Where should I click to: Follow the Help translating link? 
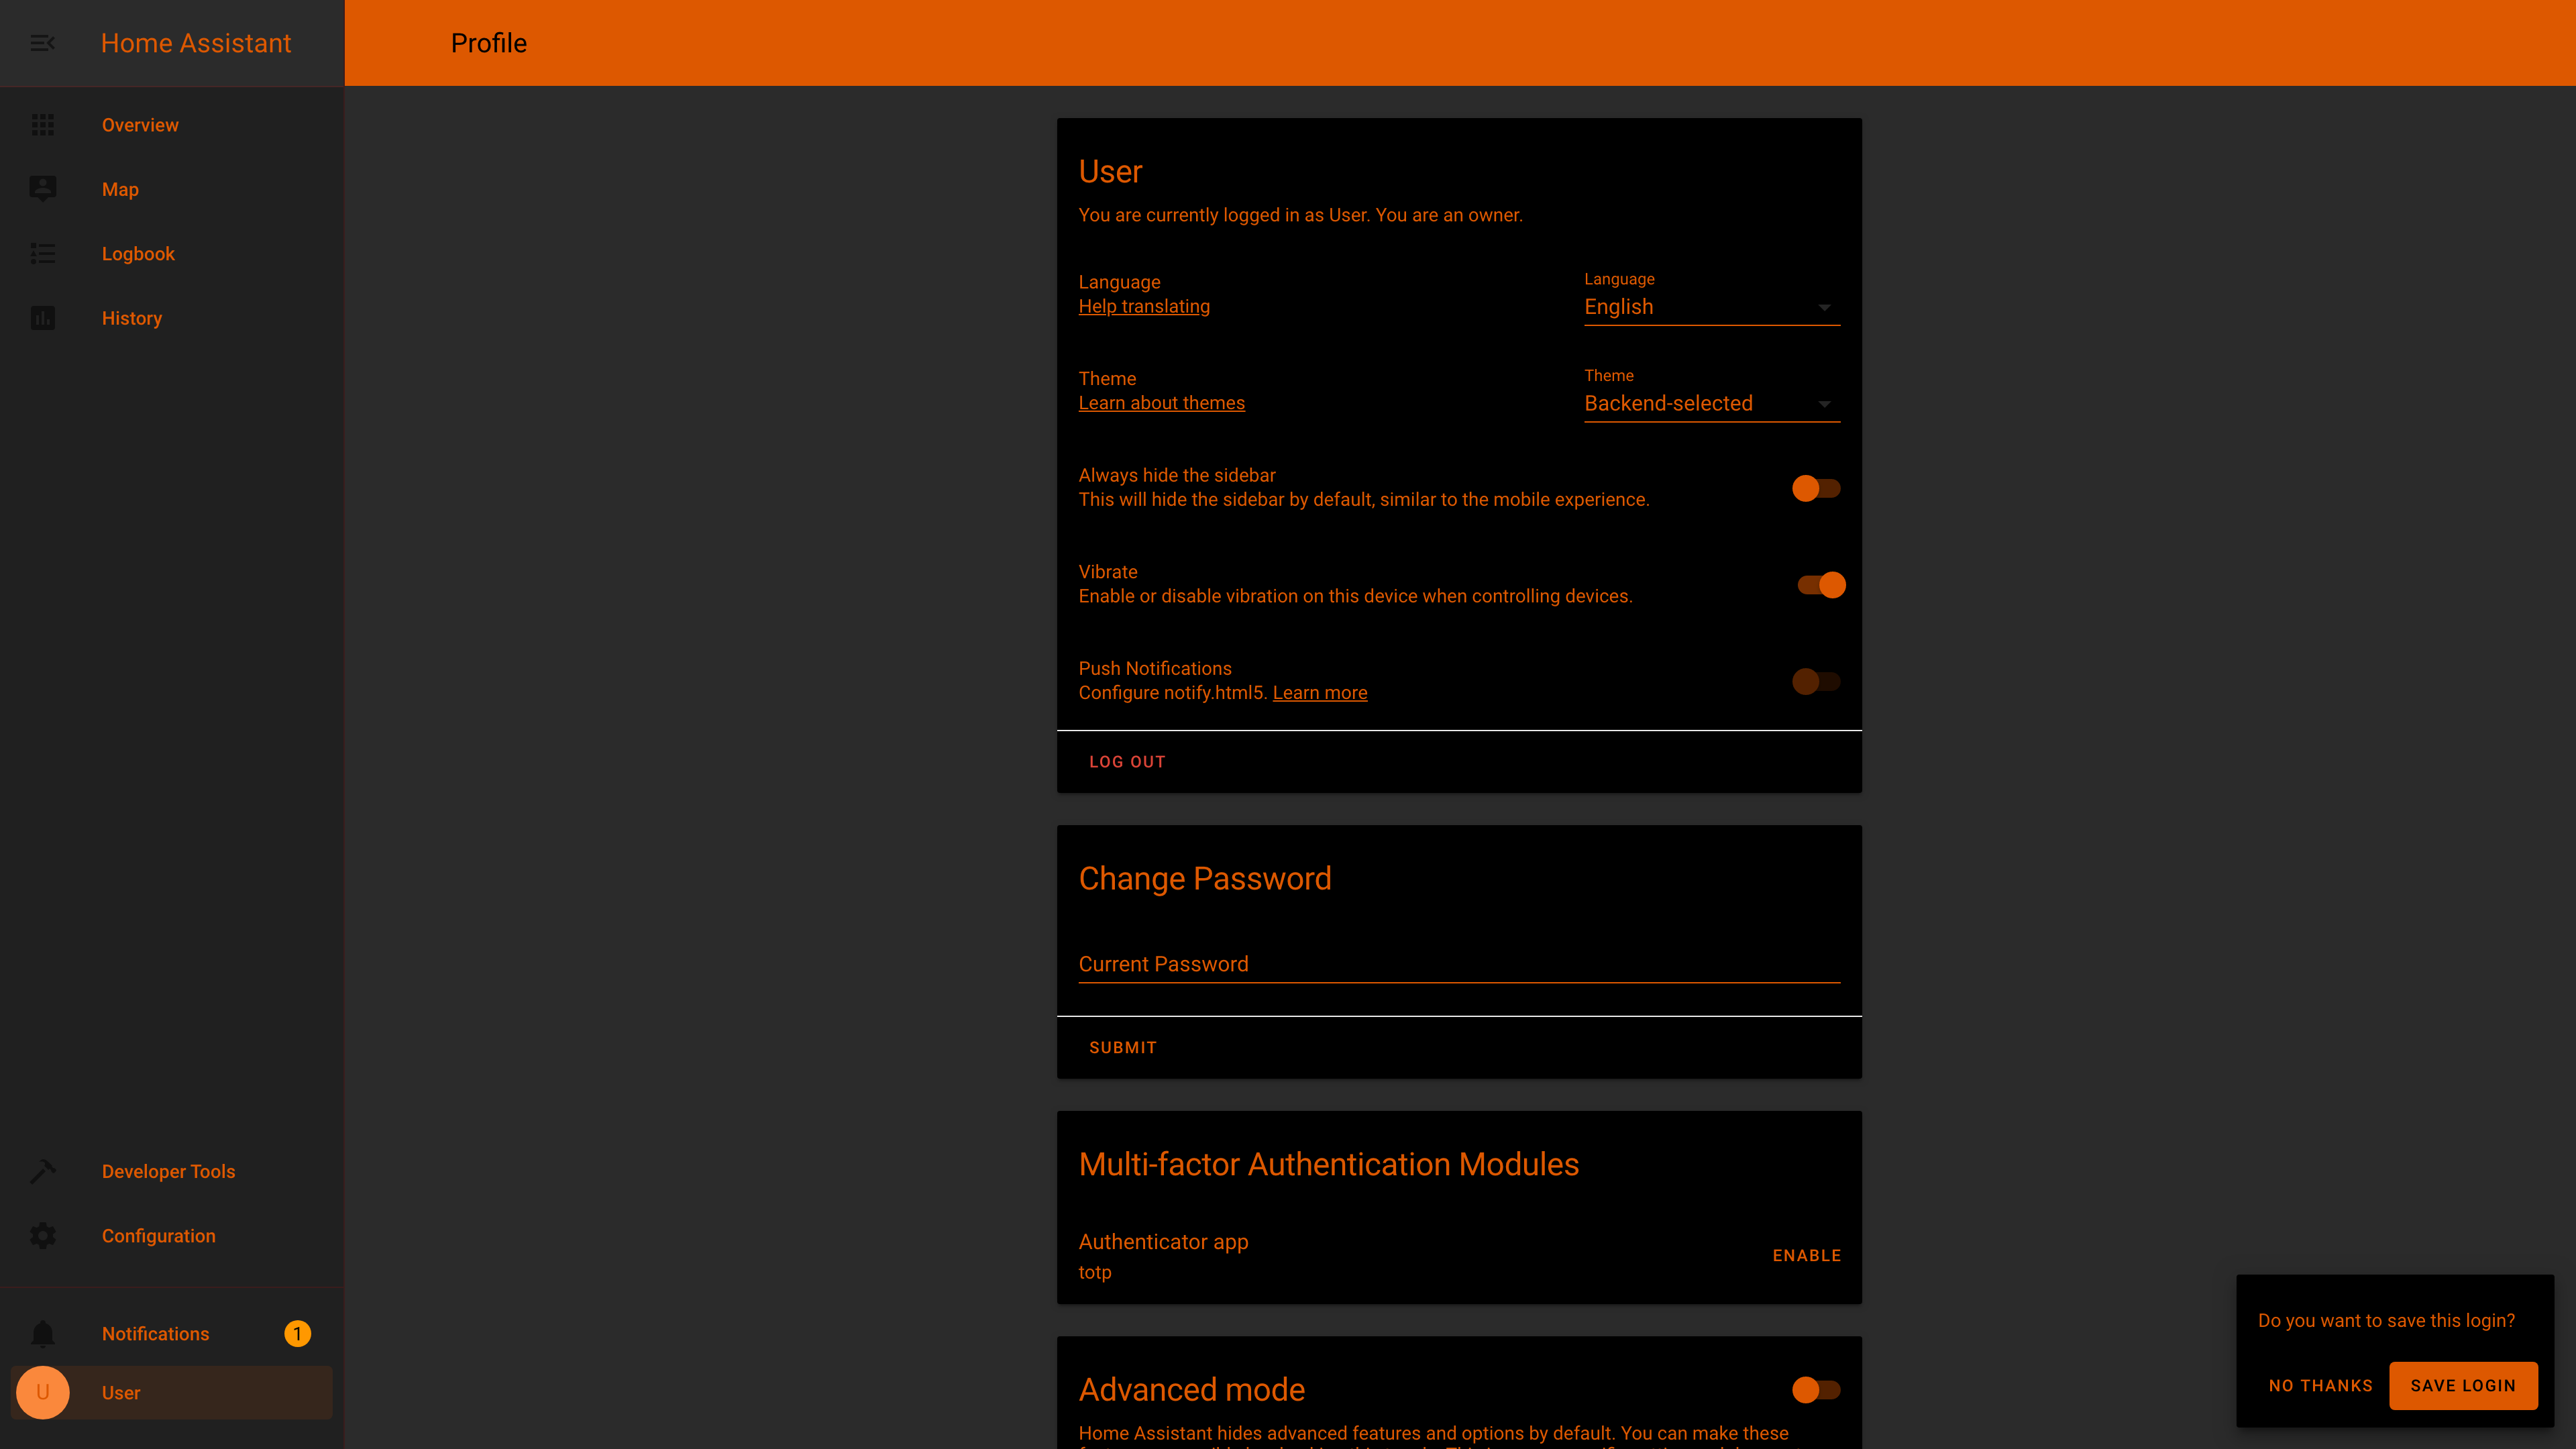click(1144, 307)
